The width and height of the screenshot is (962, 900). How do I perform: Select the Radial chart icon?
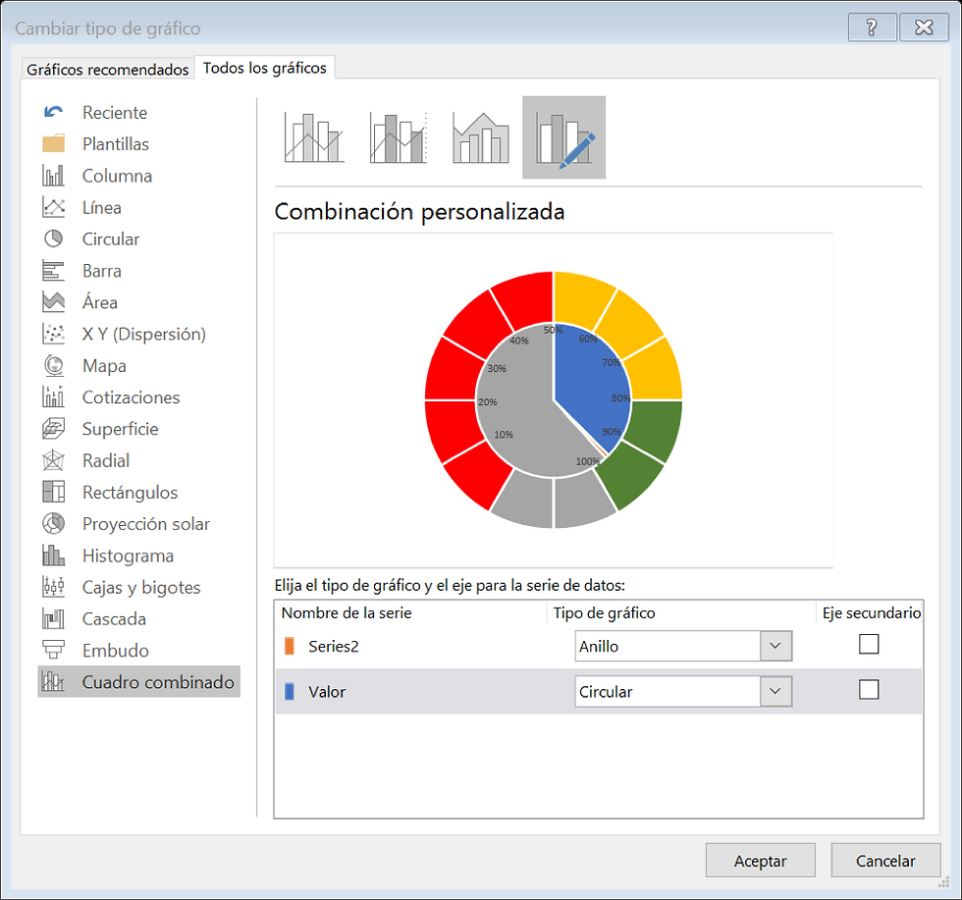53,460
